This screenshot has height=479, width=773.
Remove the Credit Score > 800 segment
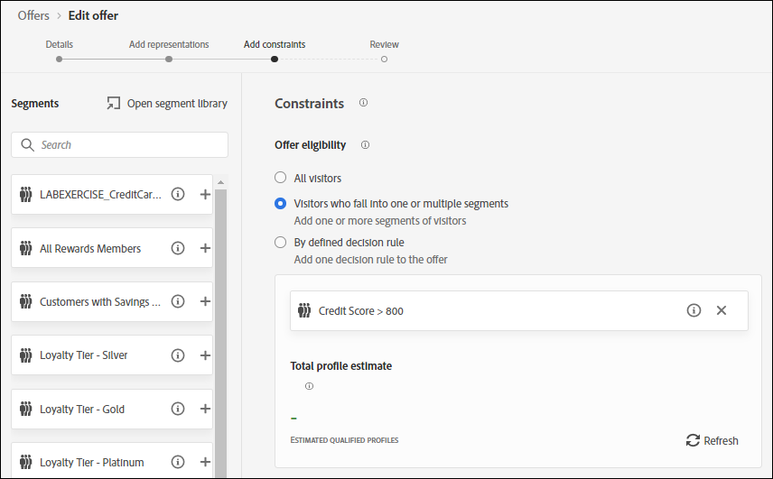tap(722, 310)
